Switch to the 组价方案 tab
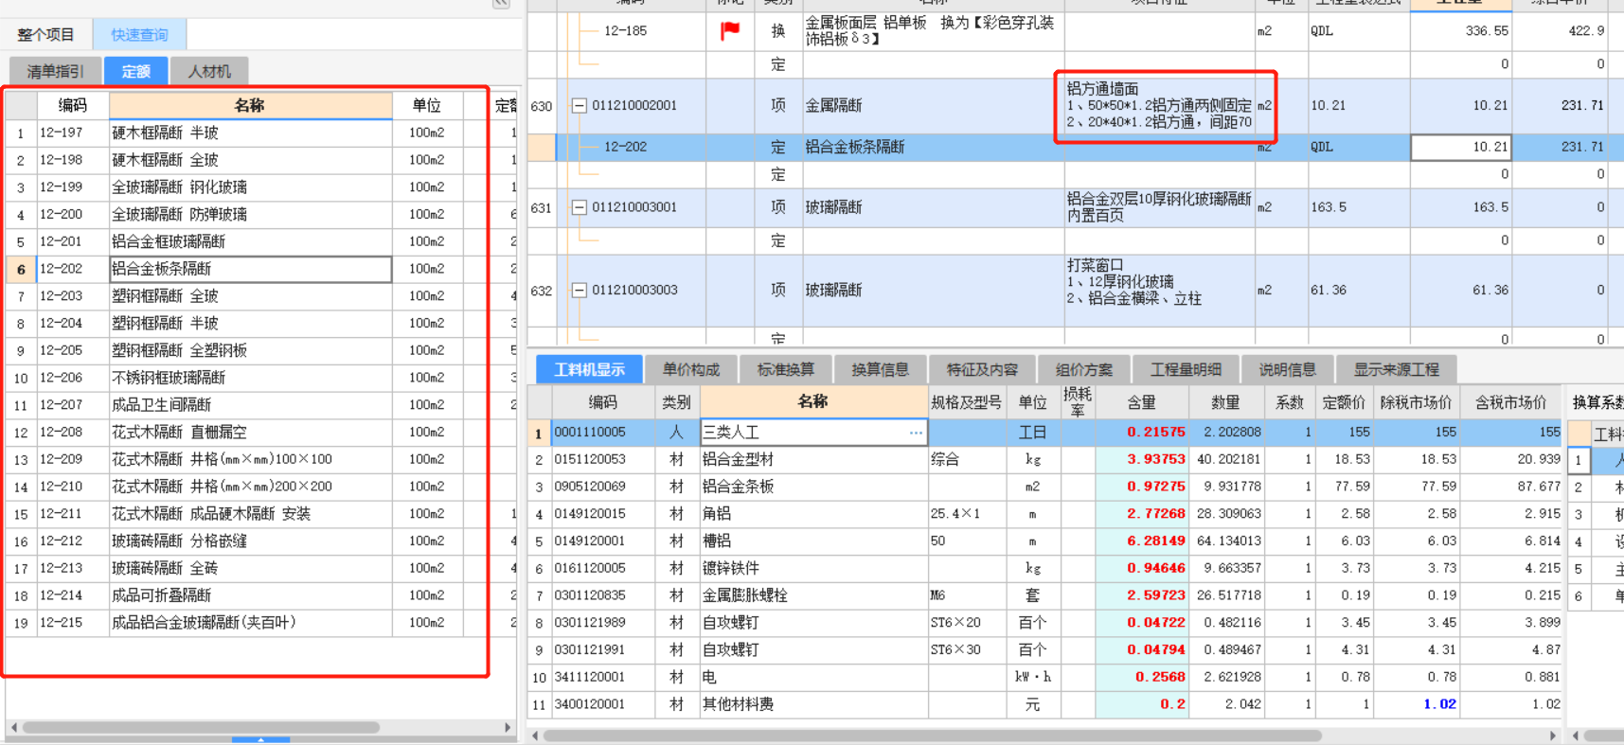This screenshot has width=1624, height=745. coord(1084,369)
